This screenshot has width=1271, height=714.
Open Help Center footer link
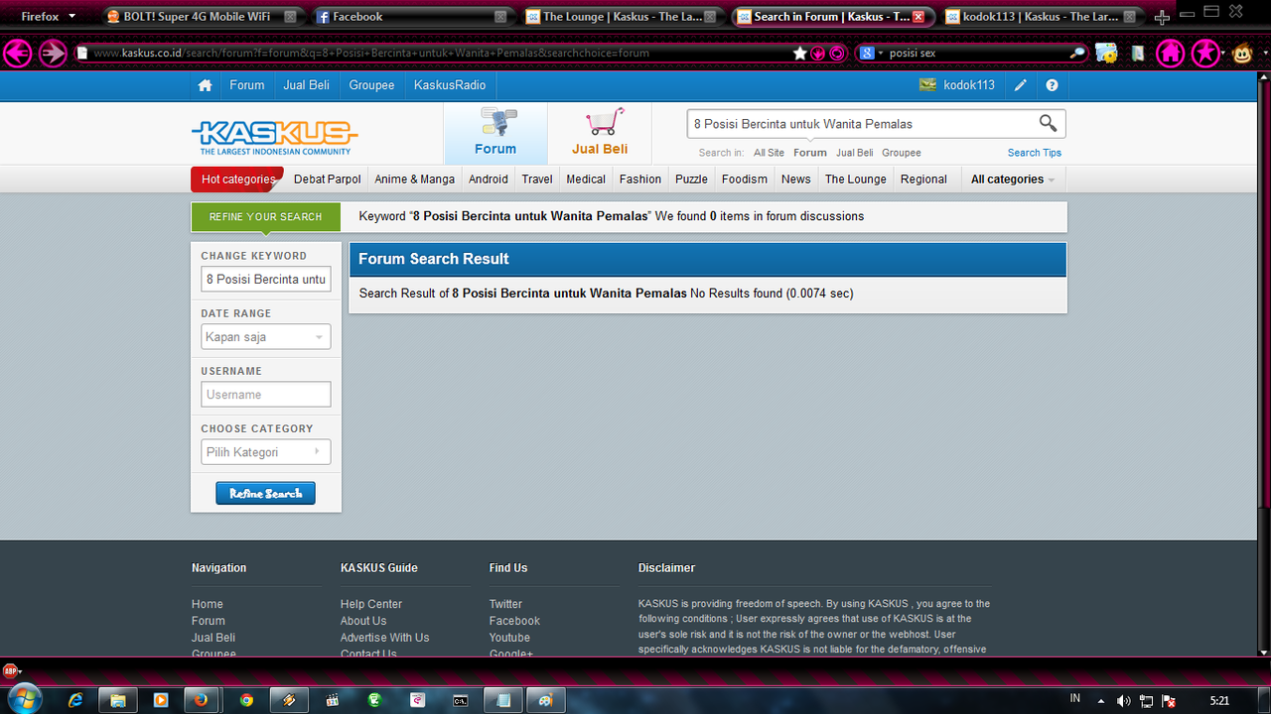pyautogui.click(x=371, y=604)
